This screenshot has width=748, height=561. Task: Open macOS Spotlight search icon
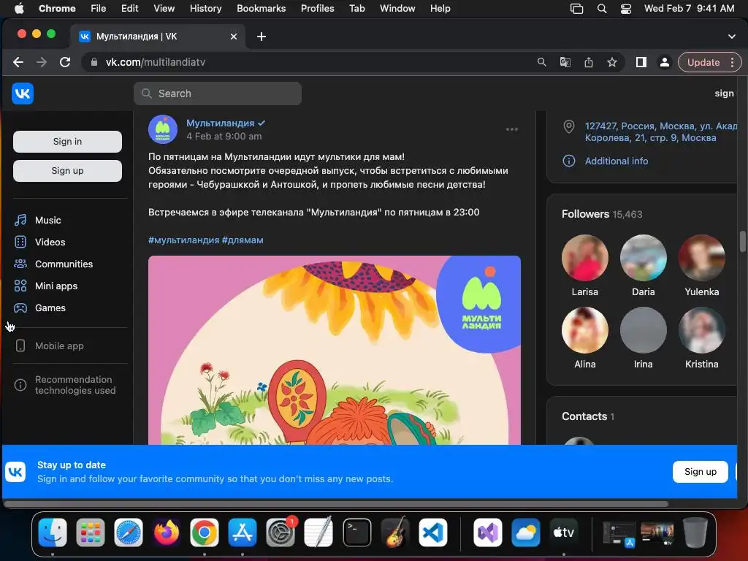tap(602, 9)
